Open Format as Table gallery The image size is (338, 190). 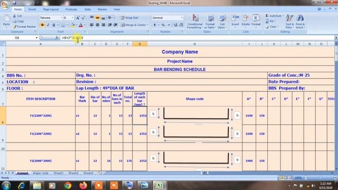click(210, 21)
